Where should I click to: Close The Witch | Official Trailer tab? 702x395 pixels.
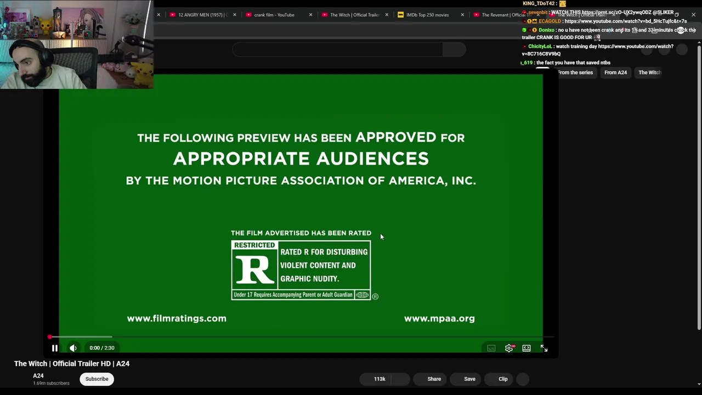387,15
